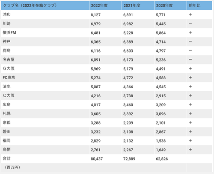This screenshot has width=214, height=174.
Task: Select the 2022 total 80,437
Action: 97,159
